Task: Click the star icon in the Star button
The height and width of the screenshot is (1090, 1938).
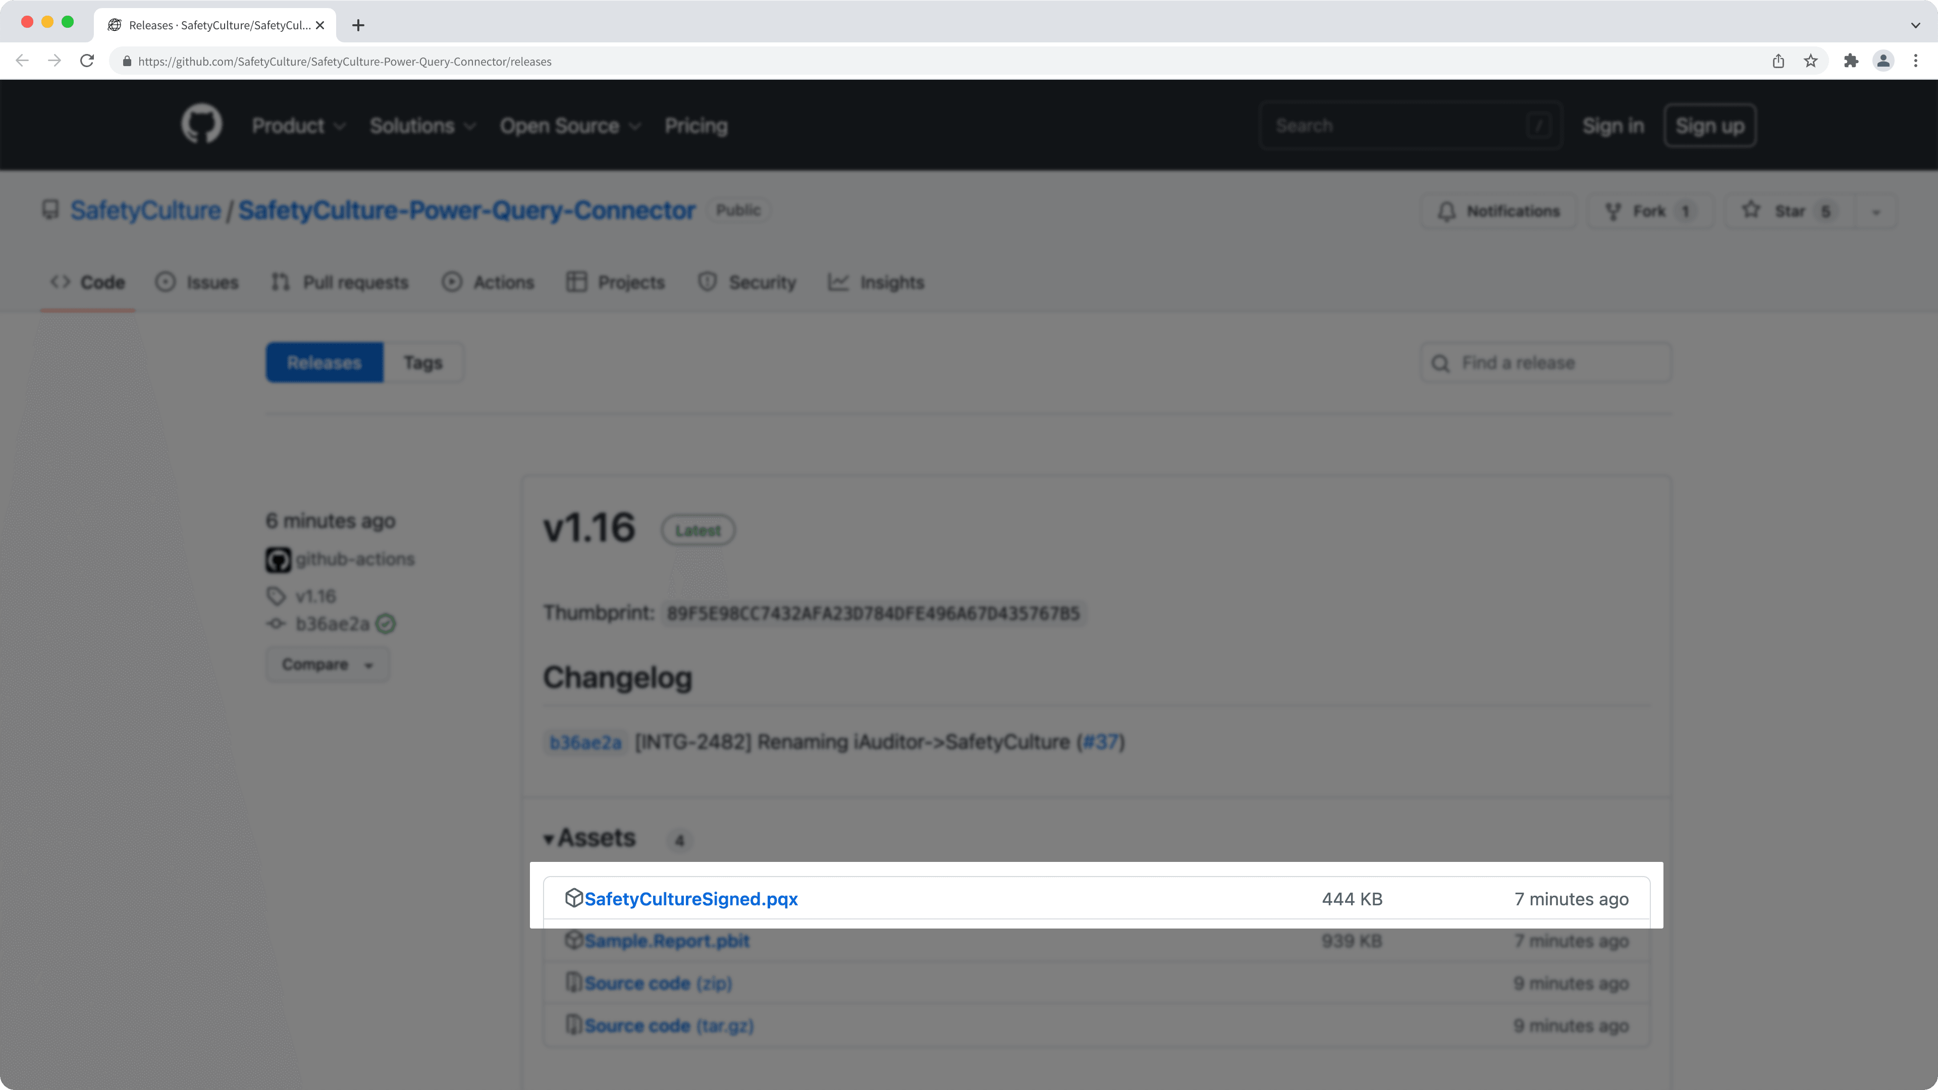Action: coord(1751,210)
